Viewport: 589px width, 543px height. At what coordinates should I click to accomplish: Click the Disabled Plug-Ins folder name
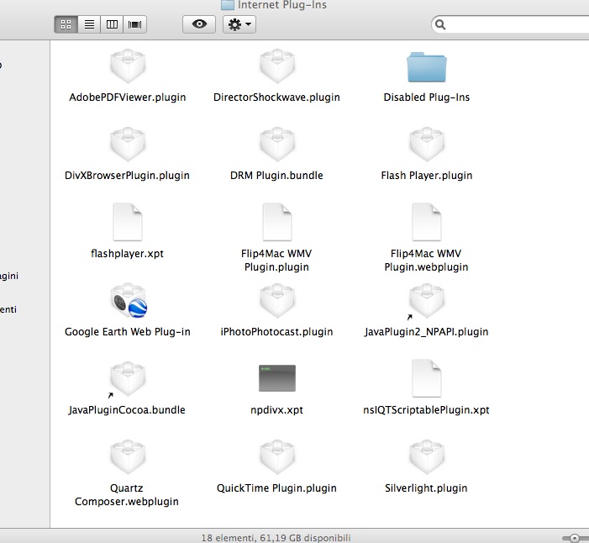(x=426, y=98)
